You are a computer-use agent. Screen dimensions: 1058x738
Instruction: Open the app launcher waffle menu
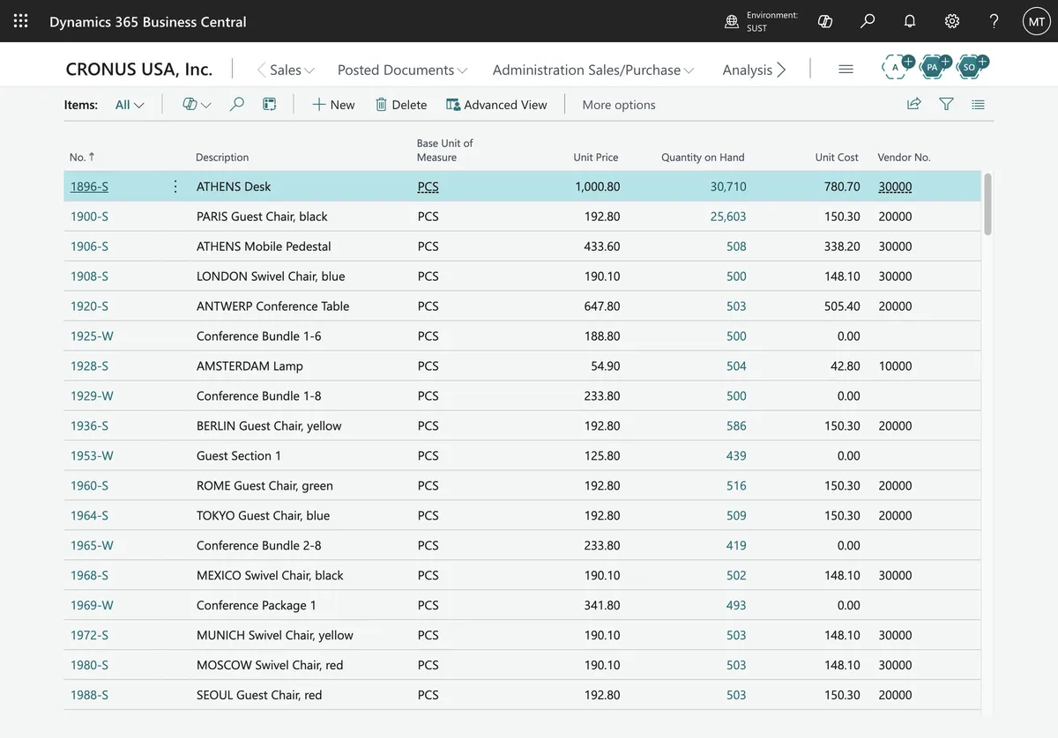[x=20, y=20]
